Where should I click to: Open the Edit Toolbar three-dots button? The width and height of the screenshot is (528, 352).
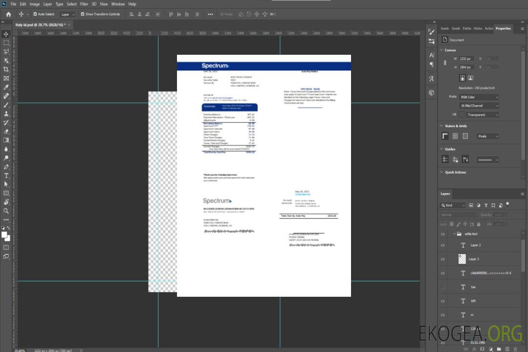(x=6, y=220)
